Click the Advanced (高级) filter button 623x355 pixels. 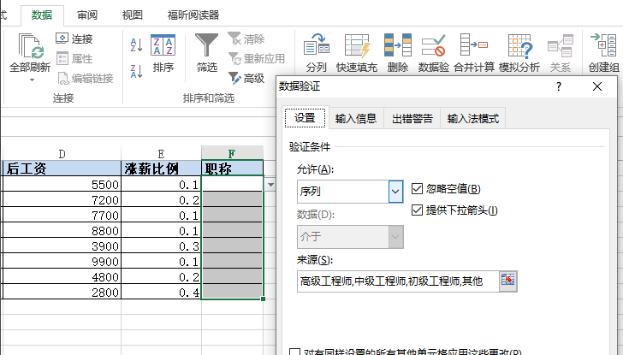click(246, 78)
